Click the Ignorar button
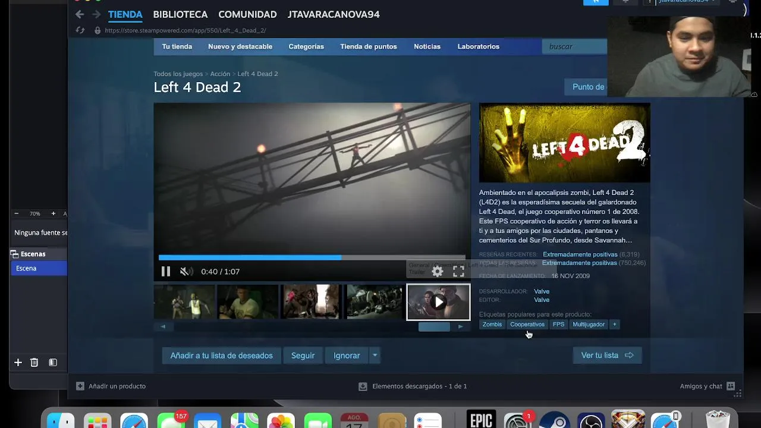The image size is (761, 428). tap(347, 355)
